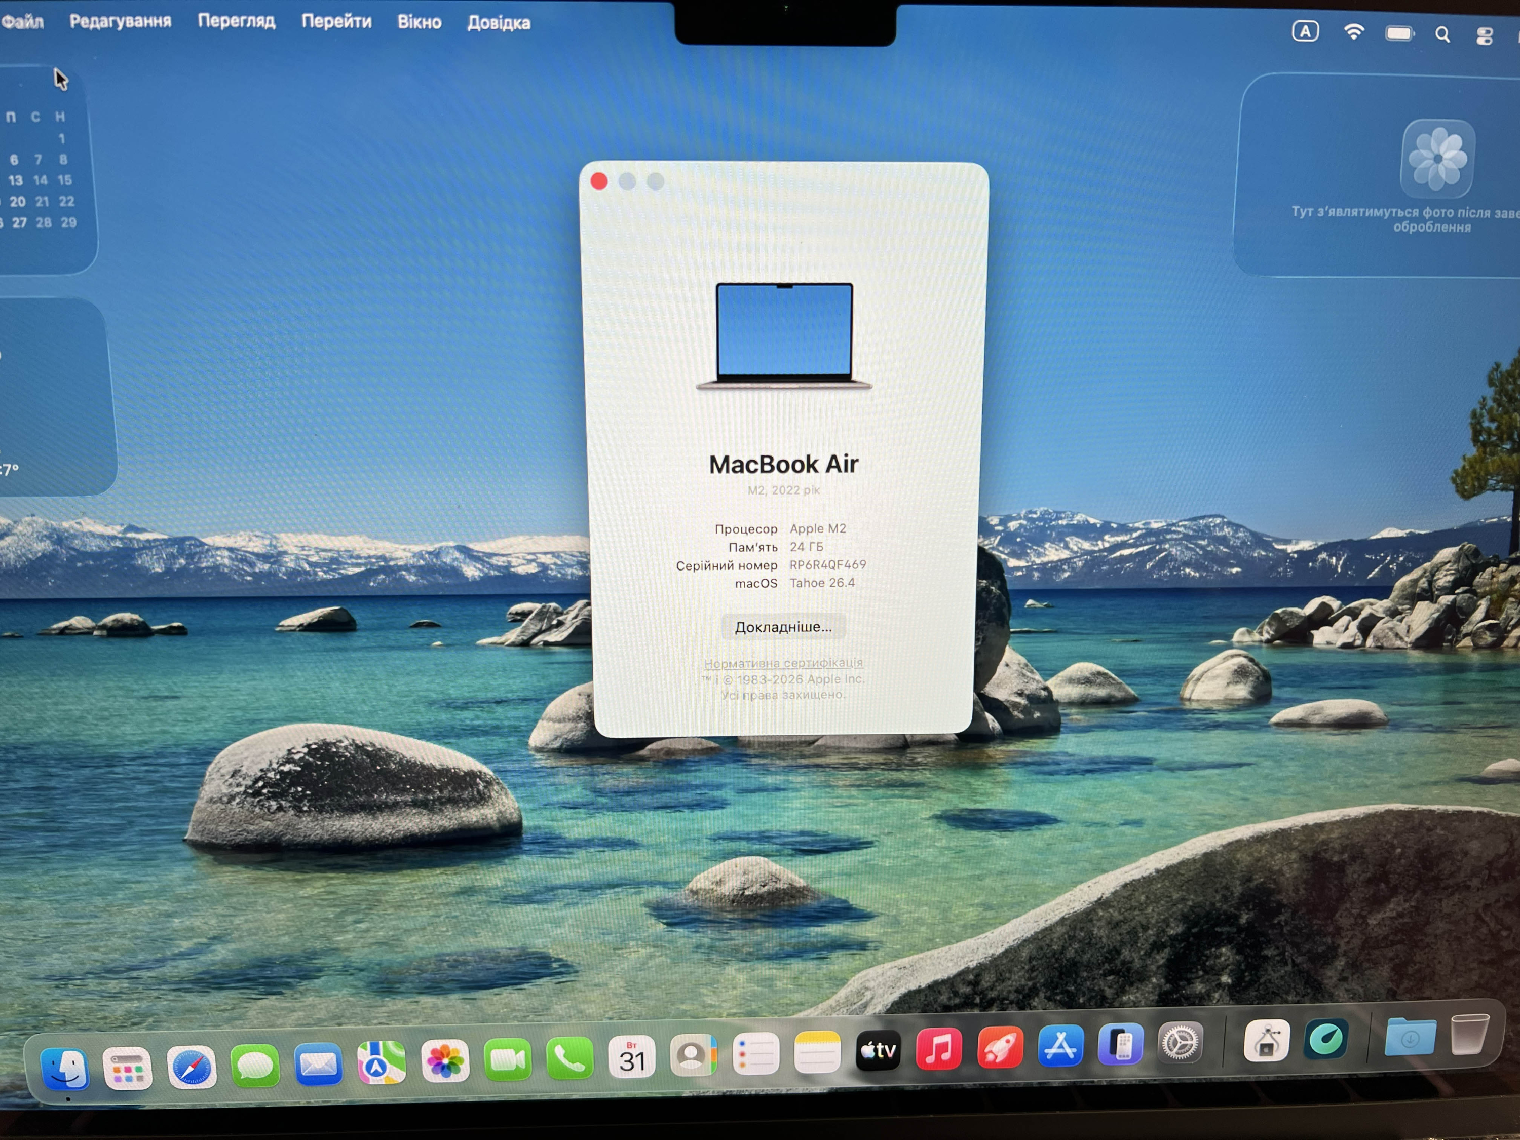Open the Перегляд menu
The width and height of the screenshot is (1520, 1140).
point(237,21)
